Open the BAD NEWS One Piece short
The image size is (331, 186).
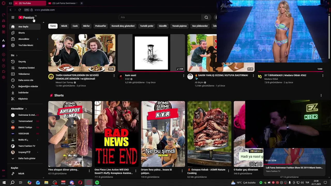tap(116, 134)
